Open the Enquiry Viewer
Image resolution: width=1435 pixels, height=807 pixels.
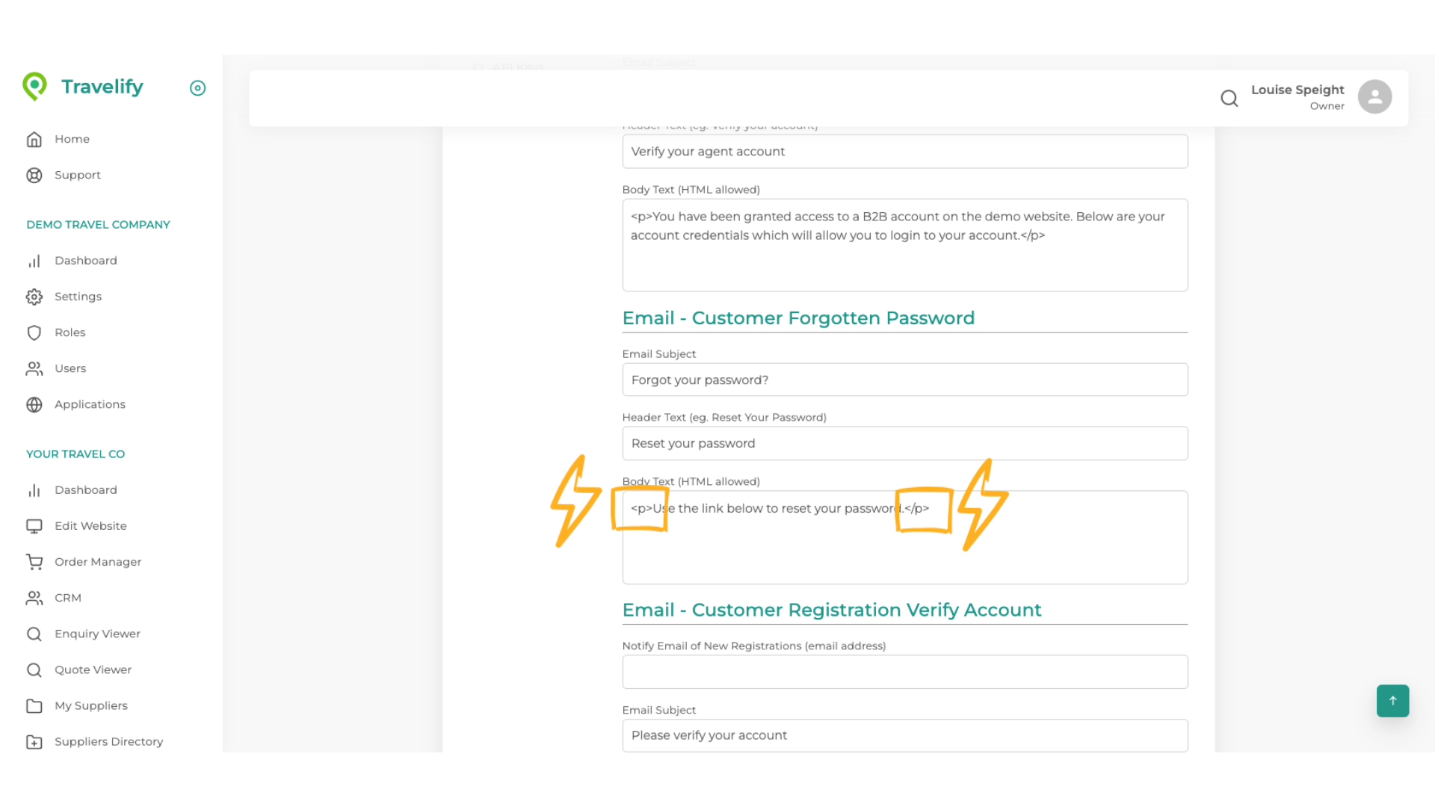click(x=97, y=634)
